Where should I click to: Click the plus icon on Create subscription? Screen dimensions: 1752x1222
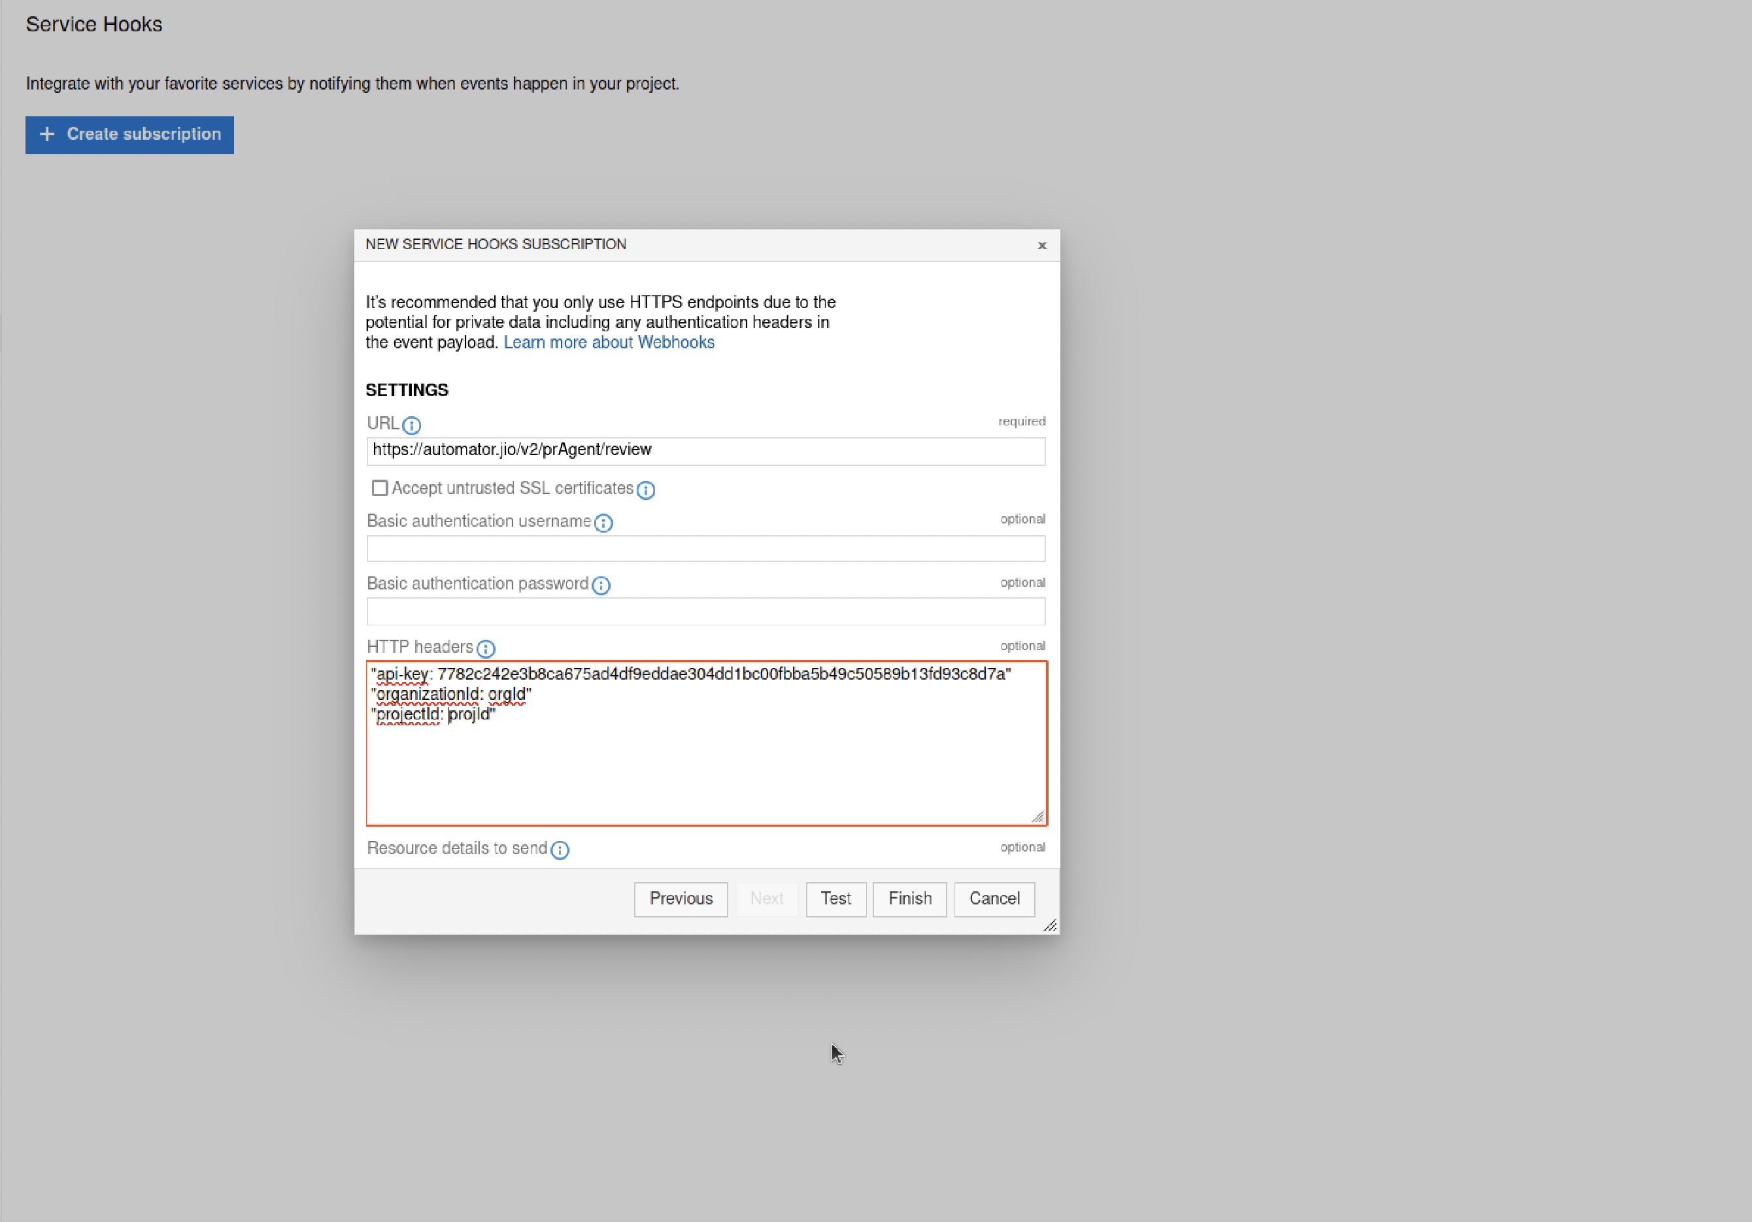pyautogui.click(x=47, y=134)
